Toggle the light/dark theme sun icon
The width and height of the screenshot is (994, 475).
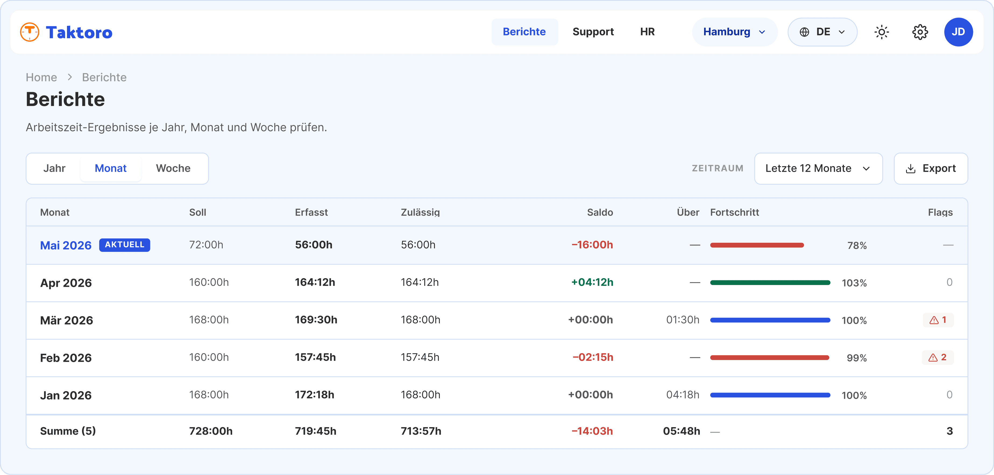tap(881, 32)
